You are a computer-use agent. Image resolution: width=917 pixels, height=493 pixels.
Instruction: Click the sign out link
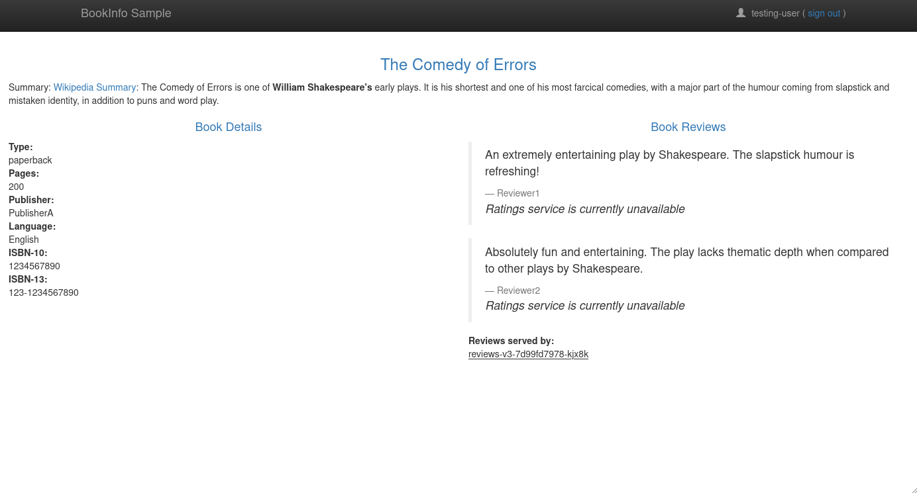(824, 13)
